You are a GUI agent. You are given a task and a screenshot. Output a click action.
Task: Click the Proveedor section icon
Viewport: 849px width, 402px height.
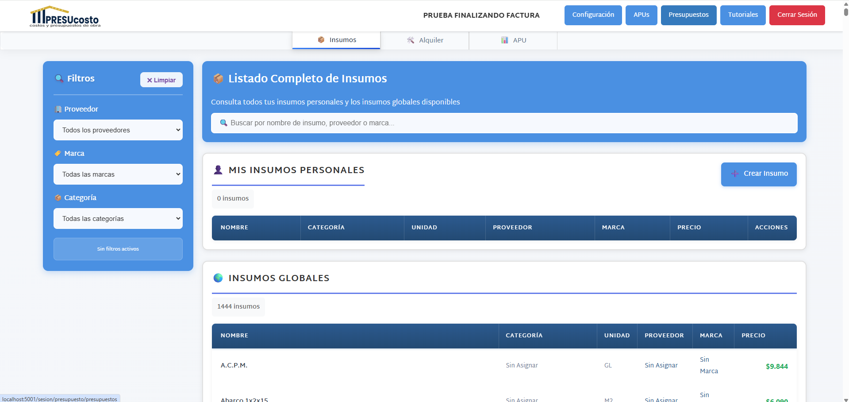[58, 109]
